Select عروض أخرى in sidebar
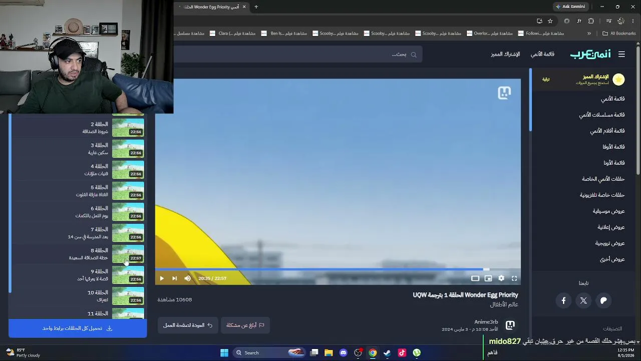641x361 pixels. click(612, 259)
